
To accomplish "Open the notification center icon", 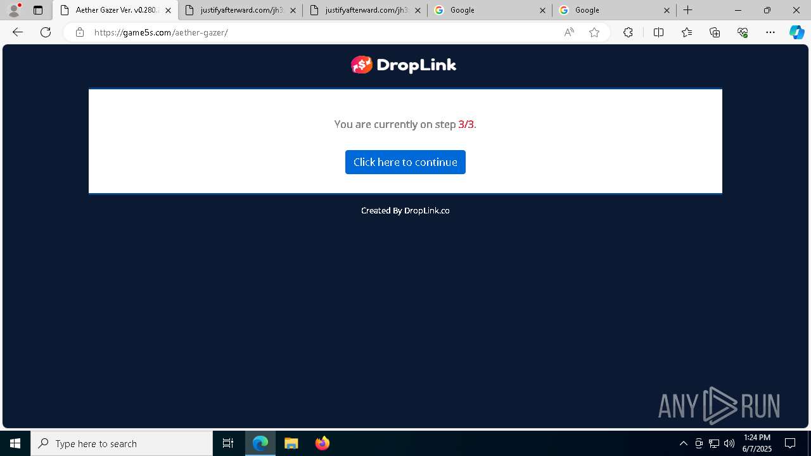I will 790,443.
